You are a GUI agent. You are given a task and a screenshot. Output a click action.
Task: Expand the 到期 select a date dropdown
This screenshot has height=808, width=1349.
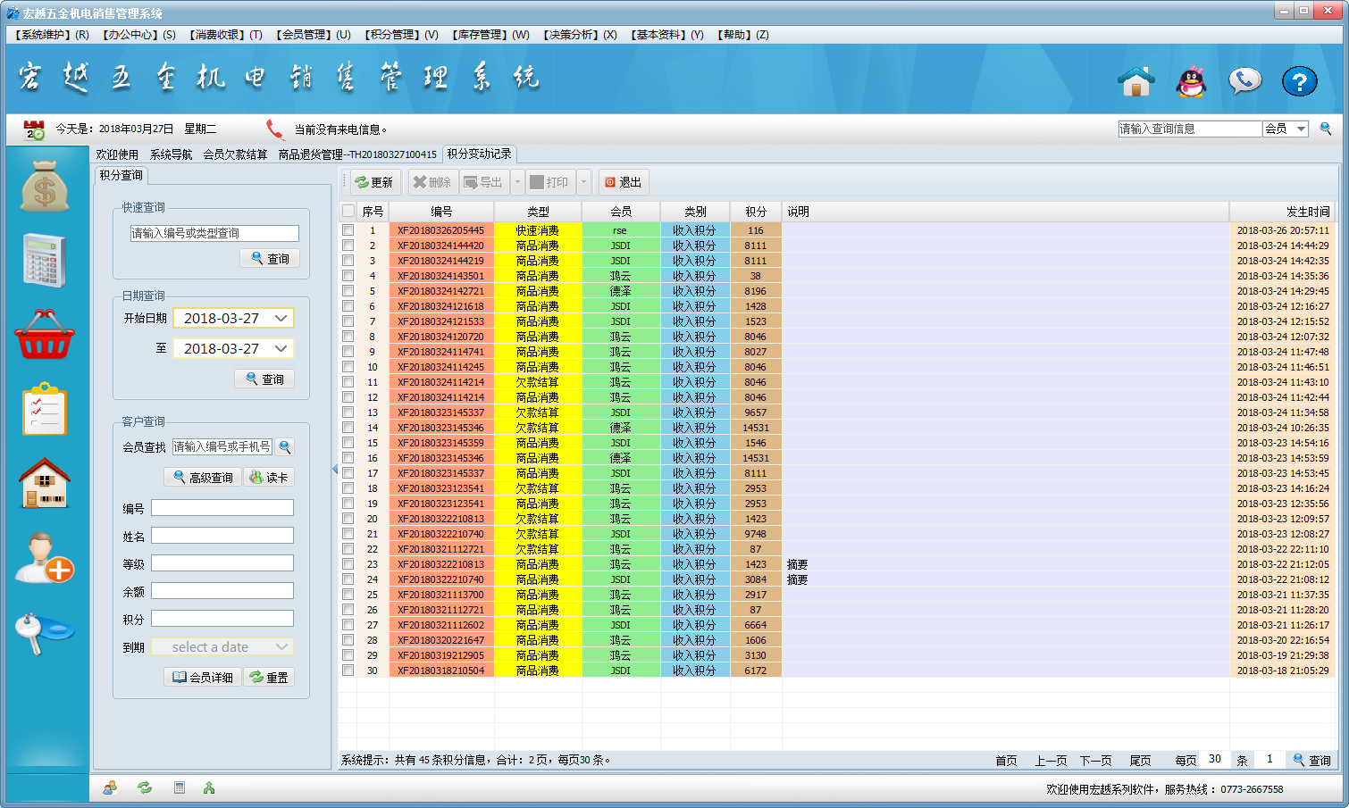tap(281, 647)
